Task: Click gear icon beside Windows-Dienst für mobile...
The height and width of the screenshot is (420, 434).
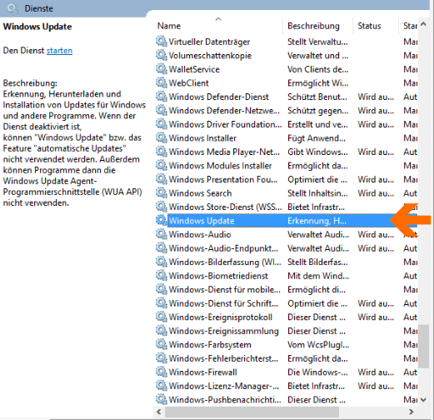Action: 161,289
